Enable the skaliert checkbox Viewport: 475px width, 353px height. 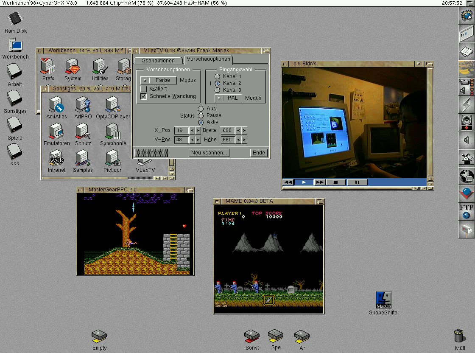(x=144, y=89)
